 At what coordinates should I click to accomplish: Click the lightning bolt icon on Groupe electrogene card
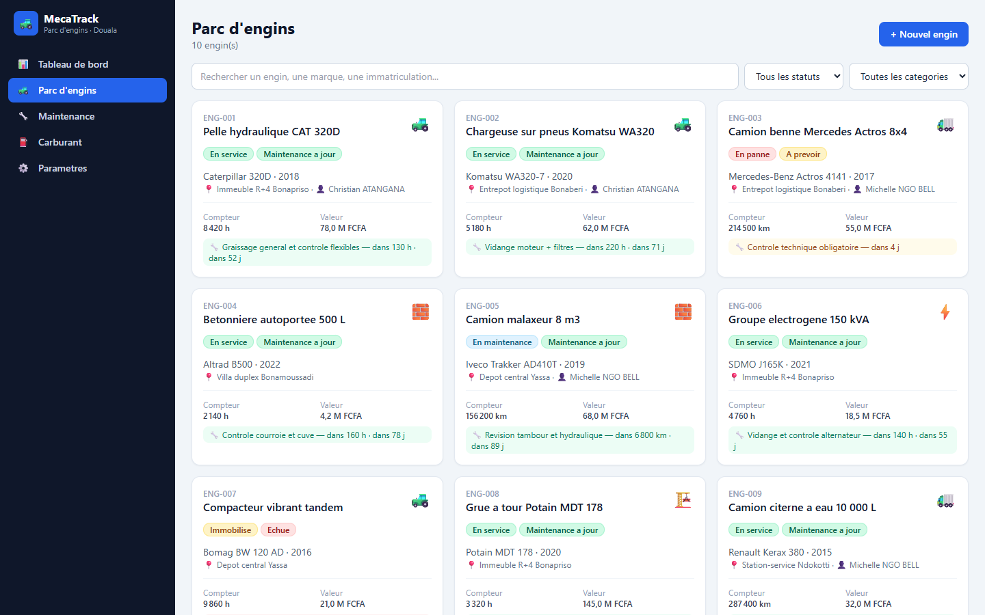point(945,312)
